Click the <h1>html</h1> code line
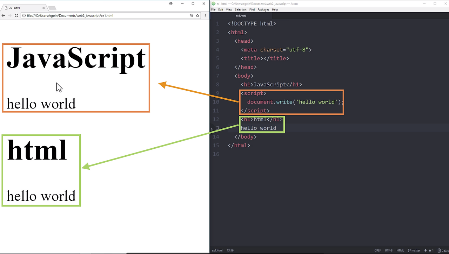The height and width of the screenshot is (254, 449). [261, 120]
